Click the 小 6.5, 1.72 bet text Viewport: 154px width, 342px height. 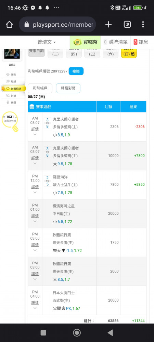(x=62, y=222)
